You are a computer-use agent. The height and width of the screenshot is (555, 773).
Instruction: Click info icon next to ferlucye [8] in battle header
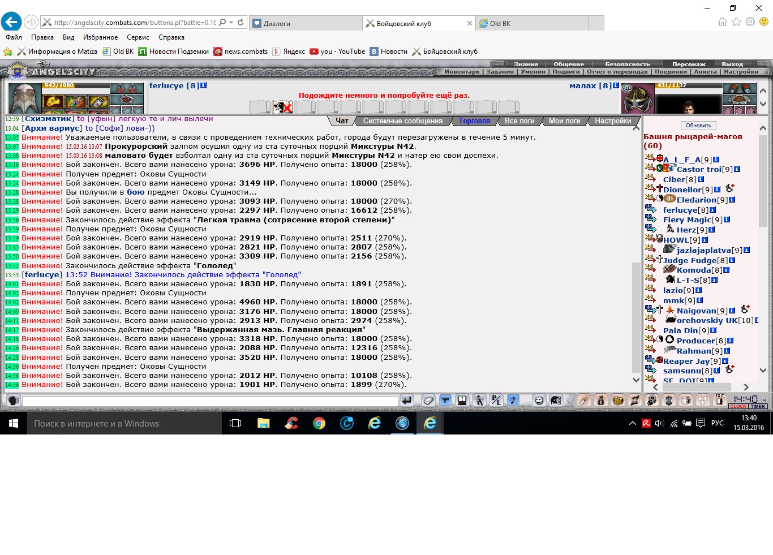[x=204, y=85]
